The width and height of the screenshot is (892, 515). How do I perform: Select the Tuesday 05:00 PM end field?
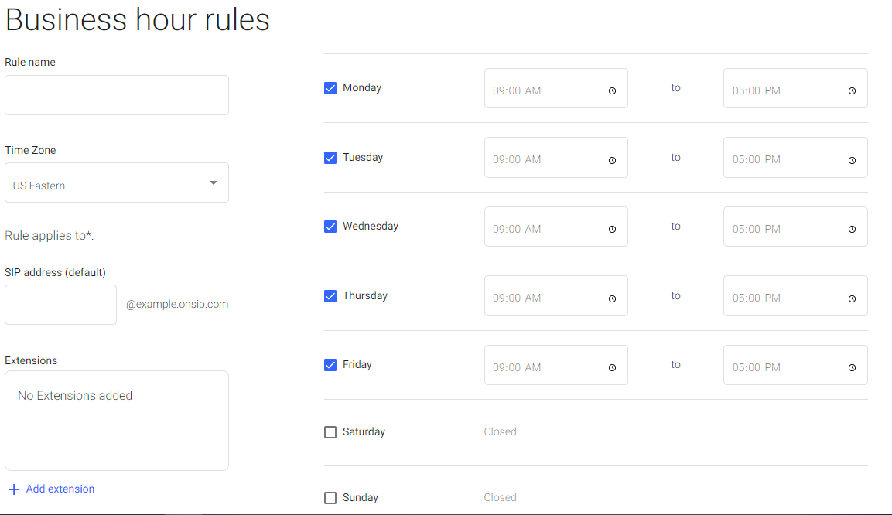(795, 158)
